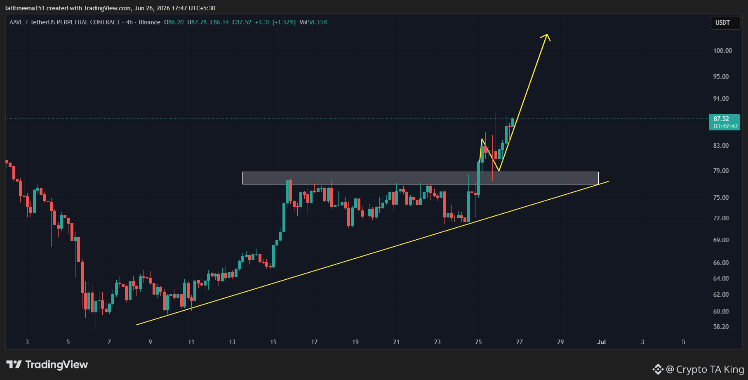Click the @ Crypto TA King text
This screenshot has height=380, width=748.
pos(705,369)
